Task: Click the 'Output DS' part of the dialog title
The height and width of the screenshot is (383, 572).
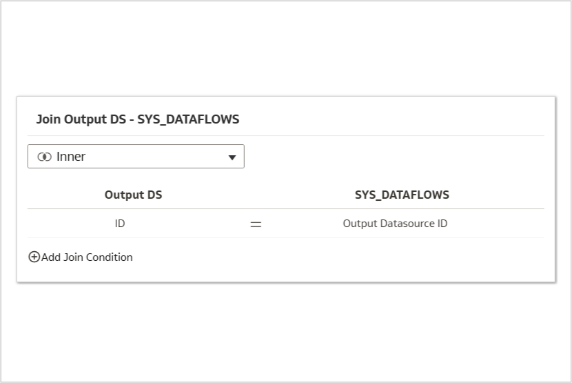Action: 96,119
